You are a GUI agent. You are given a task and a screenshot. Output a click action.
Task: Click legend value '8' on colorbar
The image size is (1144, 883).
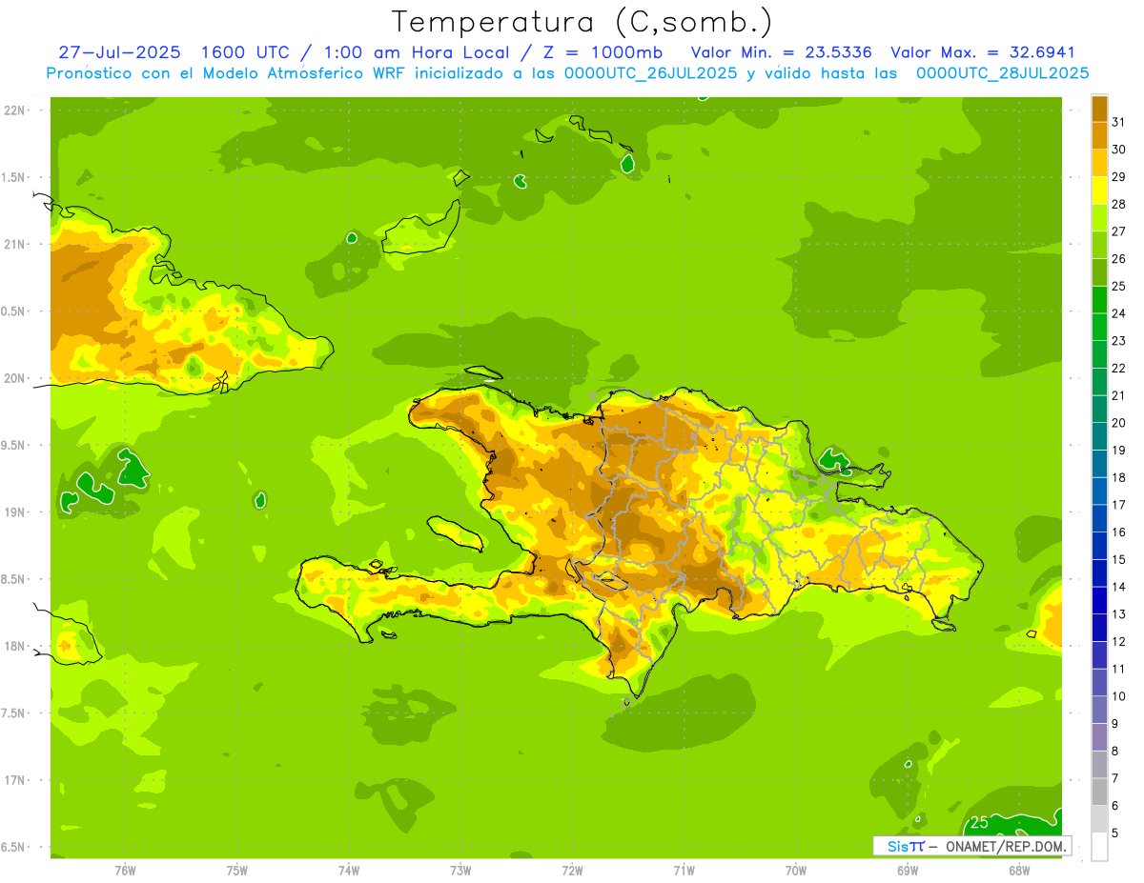(x=1115, y=752)
